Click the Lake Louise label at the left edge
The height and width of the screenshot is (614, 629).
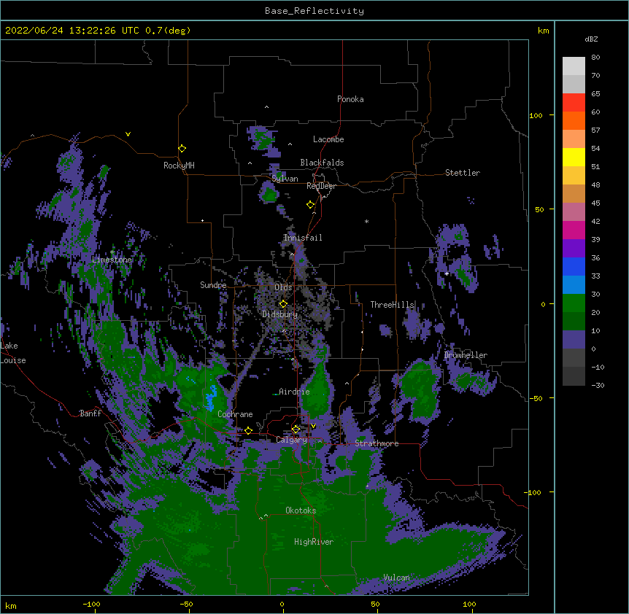13,353
